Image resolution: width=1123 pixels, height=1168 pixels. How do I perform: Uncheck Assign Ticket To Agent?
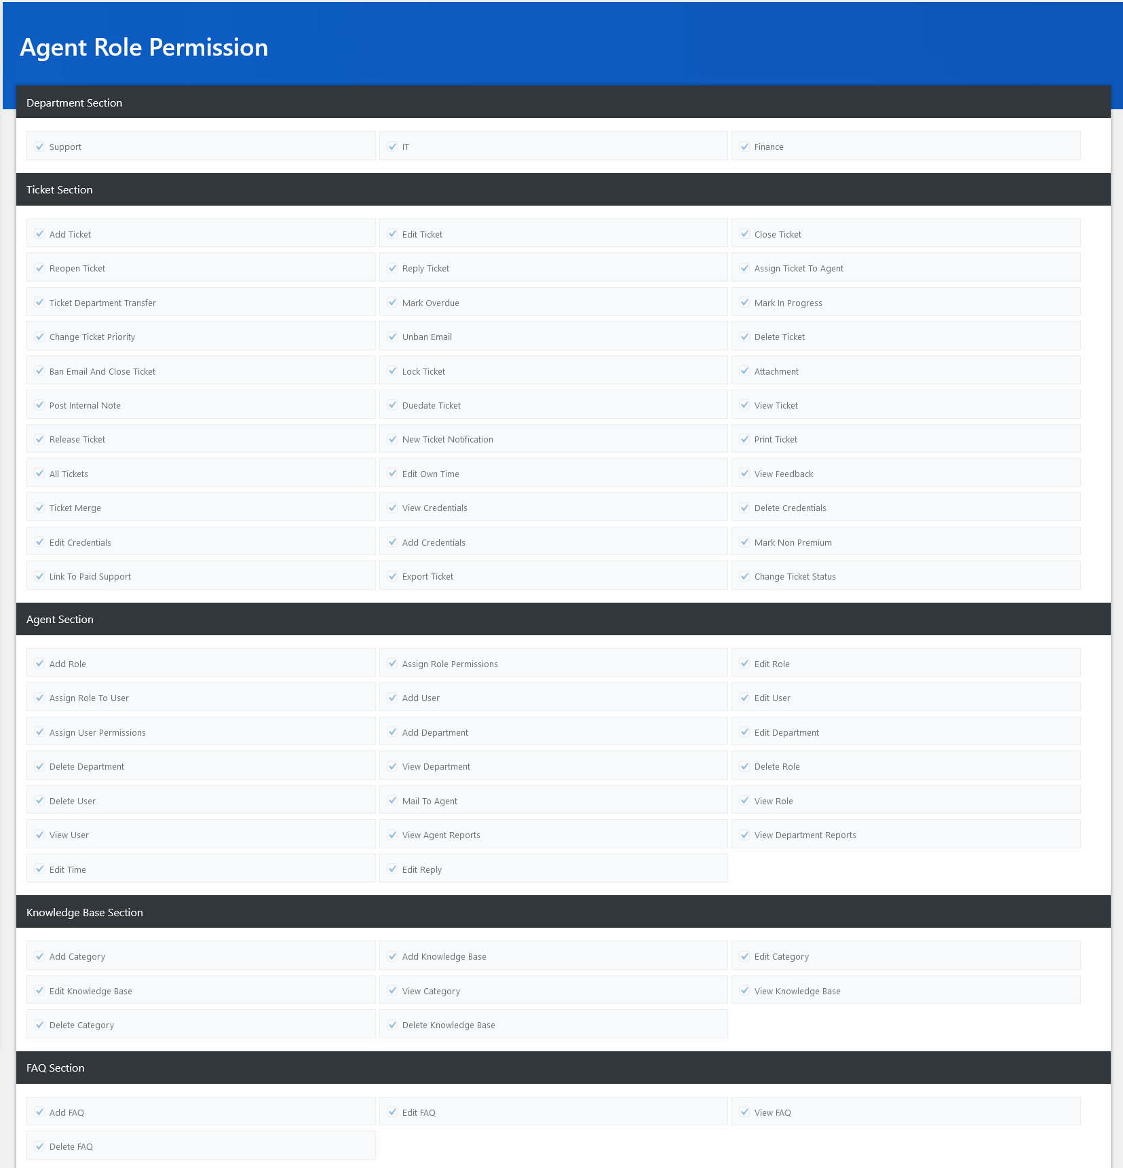[744, 268]
